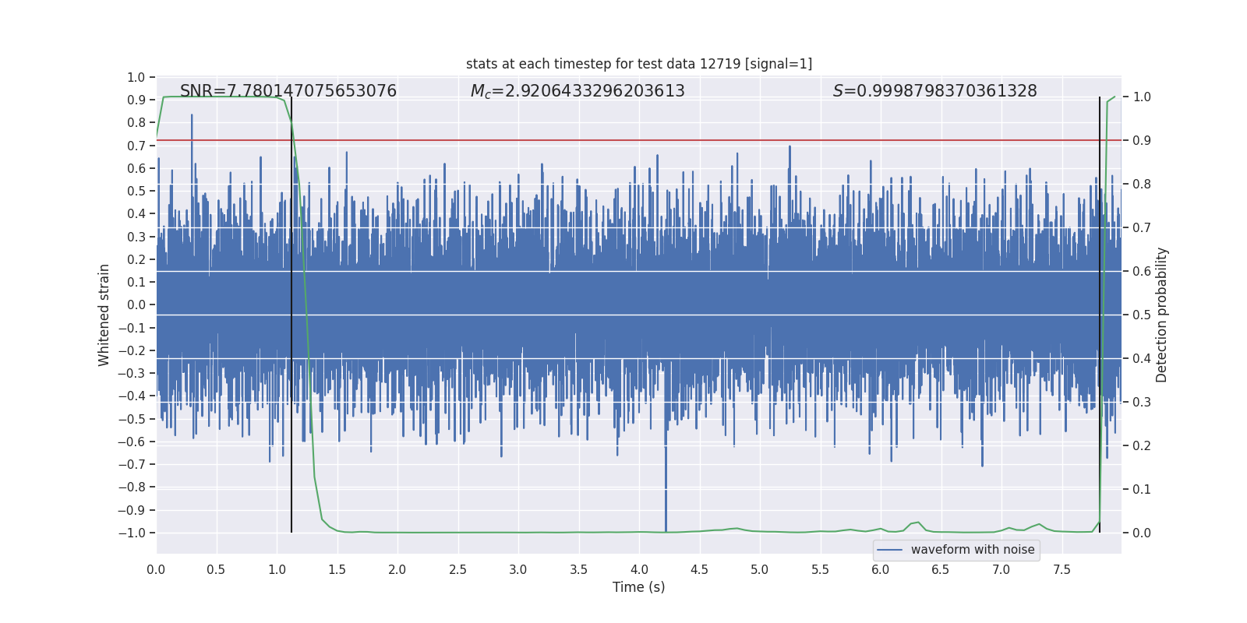Viewport: 1247px width, 623px height.
Task: Click the S=0.9998 score annotation
Action: [x=934, y=91]
